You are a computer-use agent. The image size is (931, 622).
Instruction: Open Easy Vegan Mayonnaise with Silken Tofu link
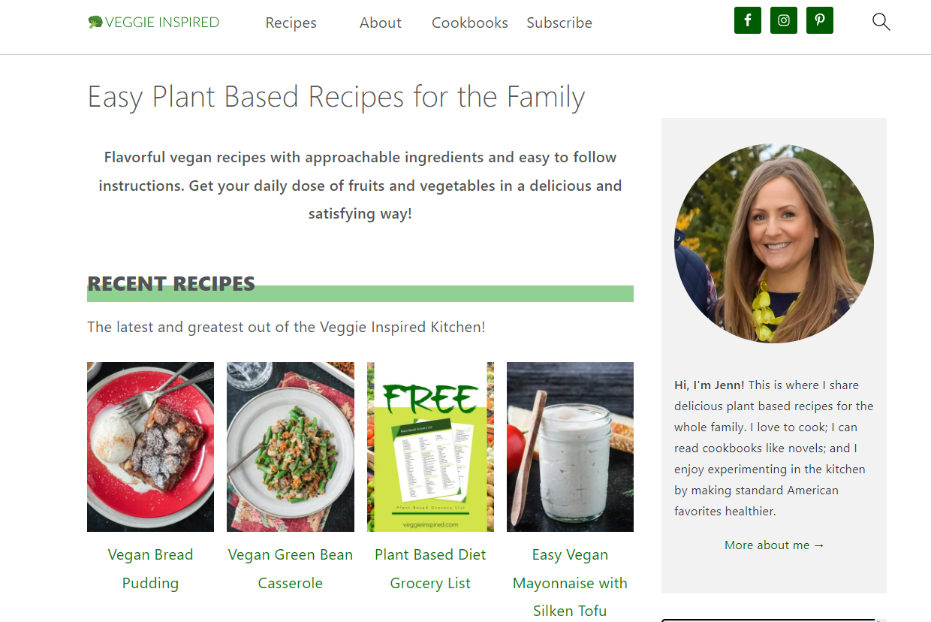(570, 583)
